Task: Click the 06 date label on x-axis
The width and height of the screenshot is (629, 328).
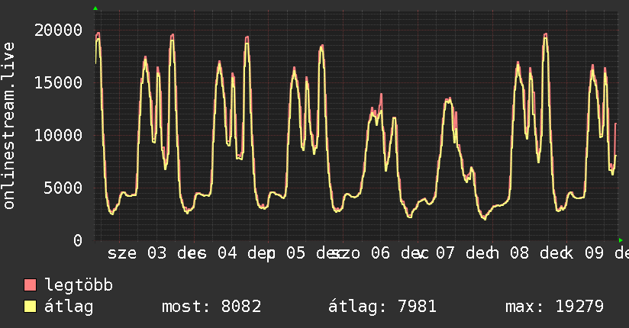Action: point(380,253)
